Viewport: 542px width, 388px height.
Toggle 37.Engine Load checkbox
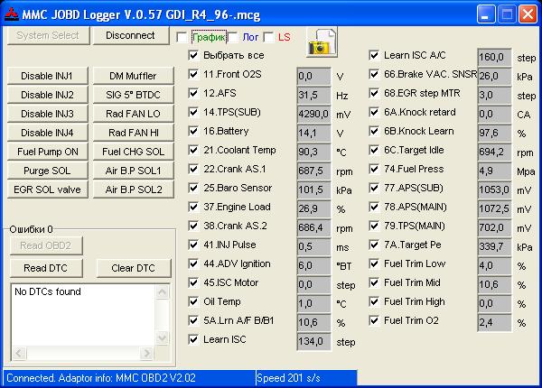pyautogui.click(x=193, y=208)
